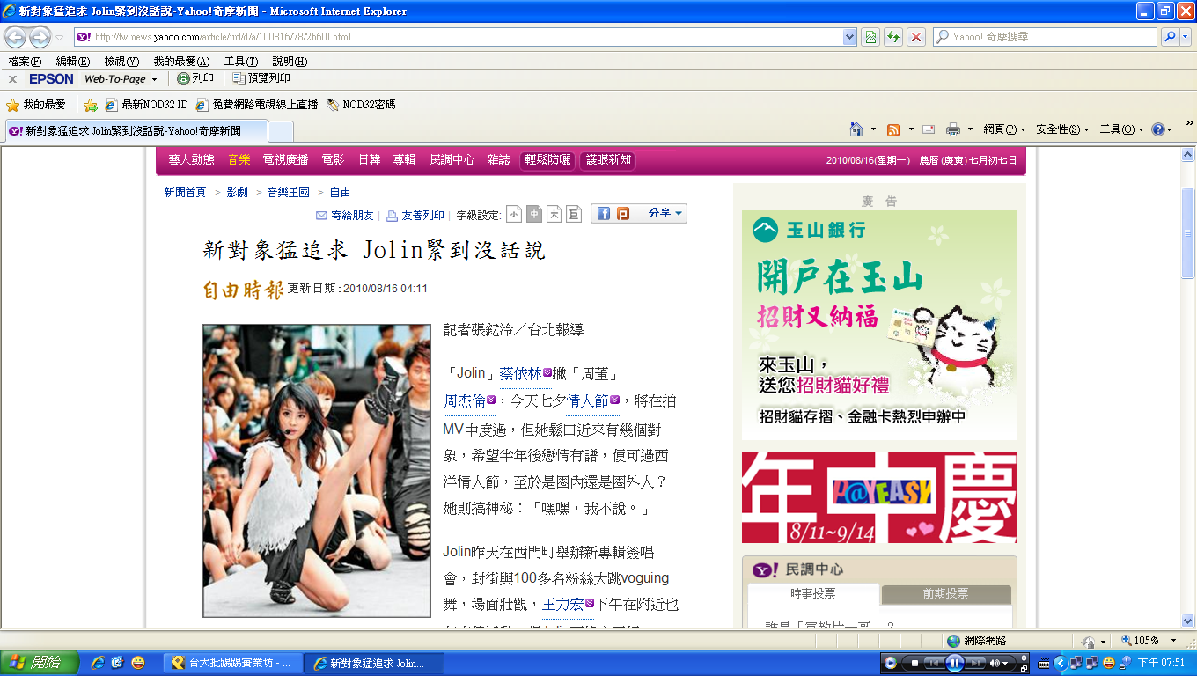The image size is (1197, 676).
Task: Open the 檔案(F) menu
Action: pos(26,62)
